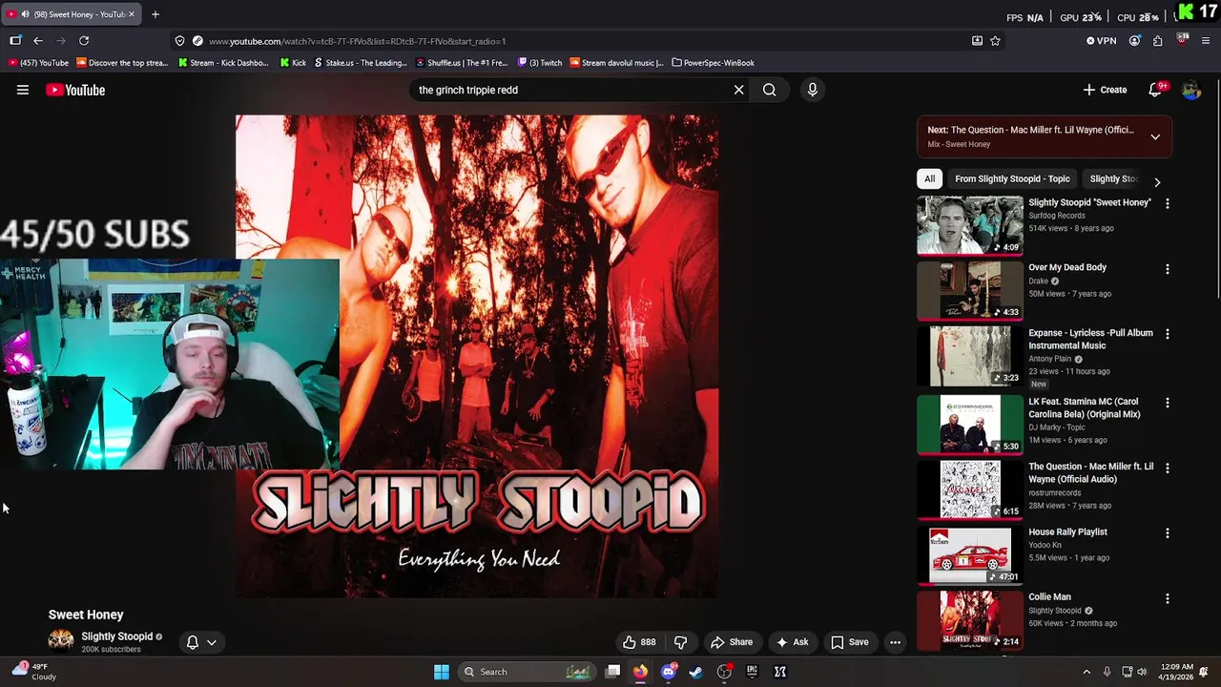The image size is (1221, 687).
Task: Open the Slightly Stoopid channel name link
Action: (116, 636)
